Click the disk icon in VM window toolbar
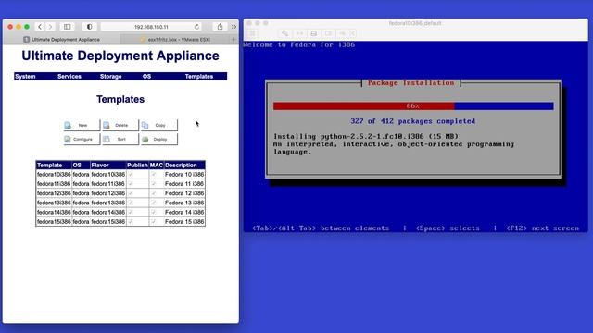The width and height of the screenshot is (593, 333). click(313, 33)
